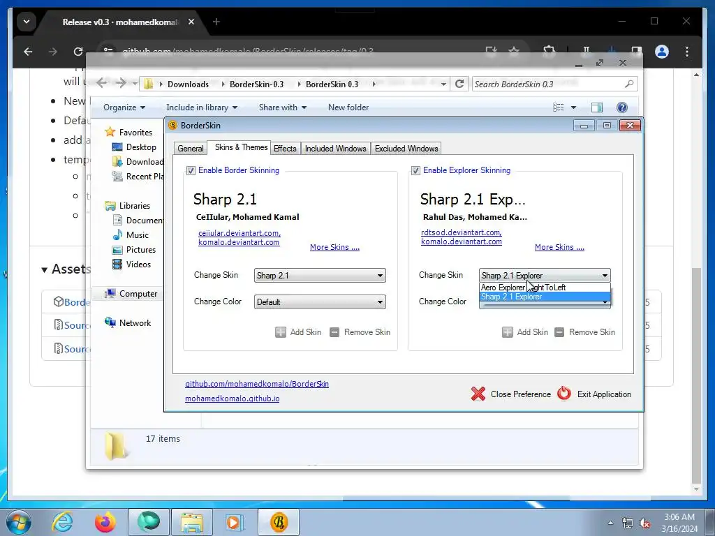Click New folder in Explorer toolbar
The height and width of the screenshot is (536, 715).
(x=348, y=107)
